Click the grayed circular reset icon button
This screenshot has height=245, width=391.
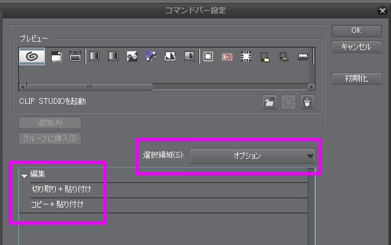pos(289,102)
